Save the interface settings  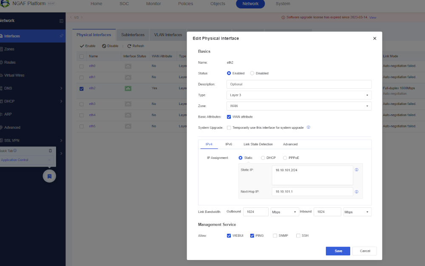coord(338,251)
